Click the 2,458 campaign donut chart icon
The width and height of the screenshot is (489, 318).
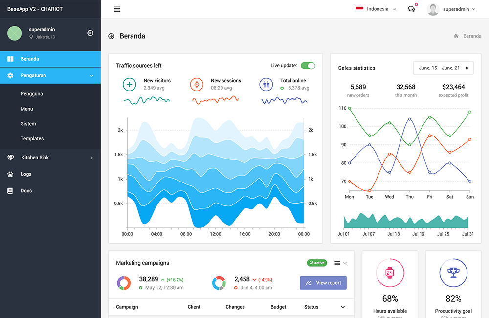point(219,283)
